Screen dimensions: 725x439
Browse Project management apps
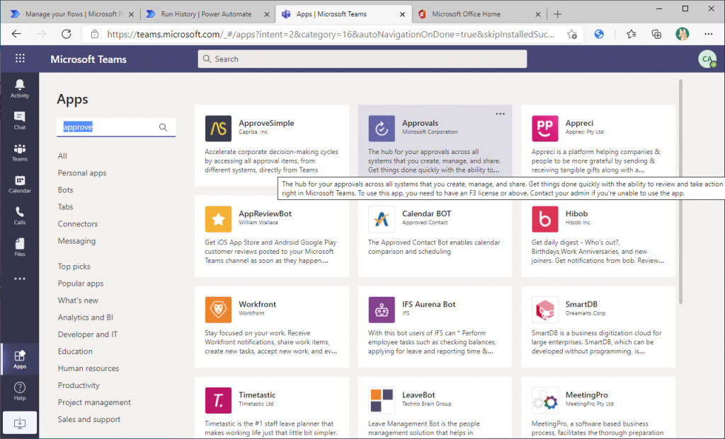(x=94, y=402)
